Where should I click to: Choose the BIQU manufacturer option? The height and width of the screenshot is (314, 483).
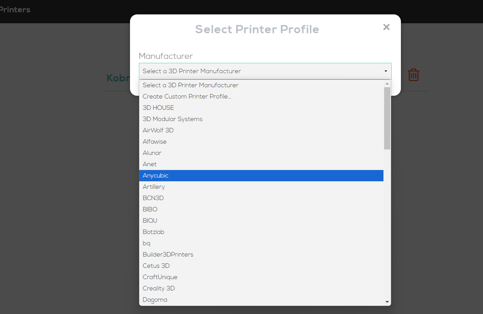pos(150,221)
